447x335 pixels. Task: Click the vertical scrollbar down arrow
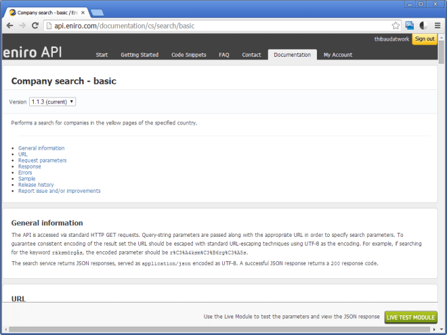[442, 330]
